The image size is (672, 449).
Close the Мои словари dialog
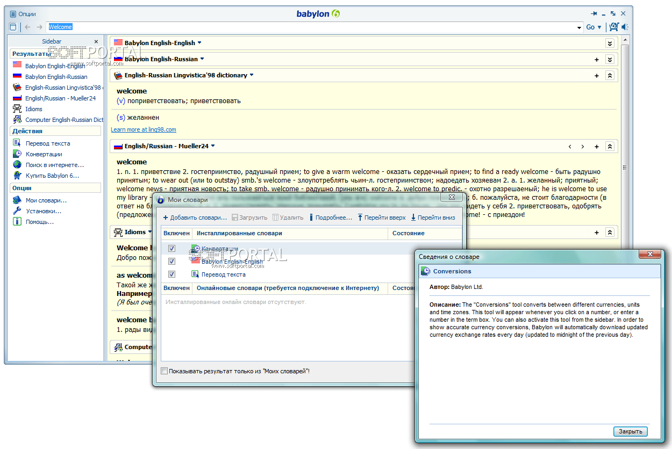coord(452,198)
